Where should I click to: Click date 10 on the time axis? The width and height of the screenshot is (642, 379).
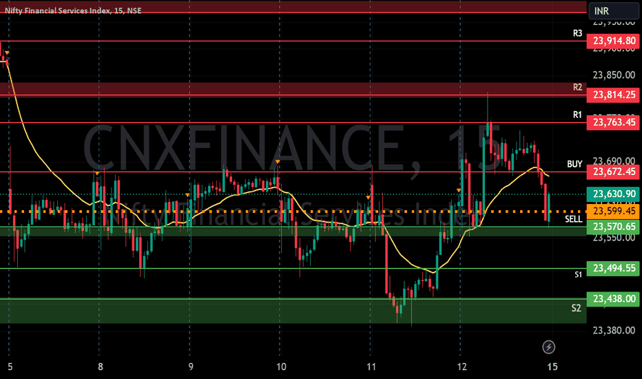(x=281, y=367)
